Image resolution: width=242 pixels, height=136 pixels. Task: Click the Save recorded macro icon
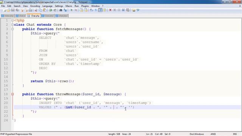click(128, 10)
